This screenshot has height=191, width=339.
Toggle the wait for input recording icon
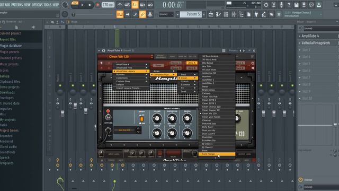(x=127, y=5)
